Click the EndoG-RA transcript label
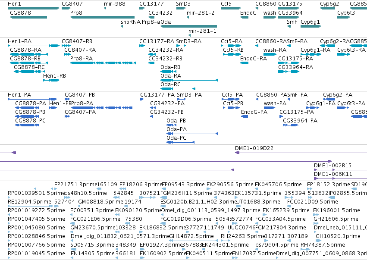This screenshot has width=367, height=260. point(254,59)
